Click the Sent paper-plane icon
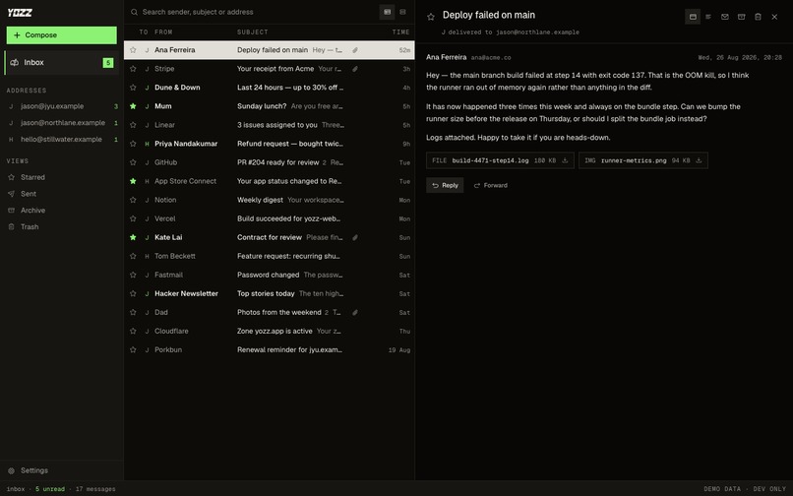 click(11, 194)
